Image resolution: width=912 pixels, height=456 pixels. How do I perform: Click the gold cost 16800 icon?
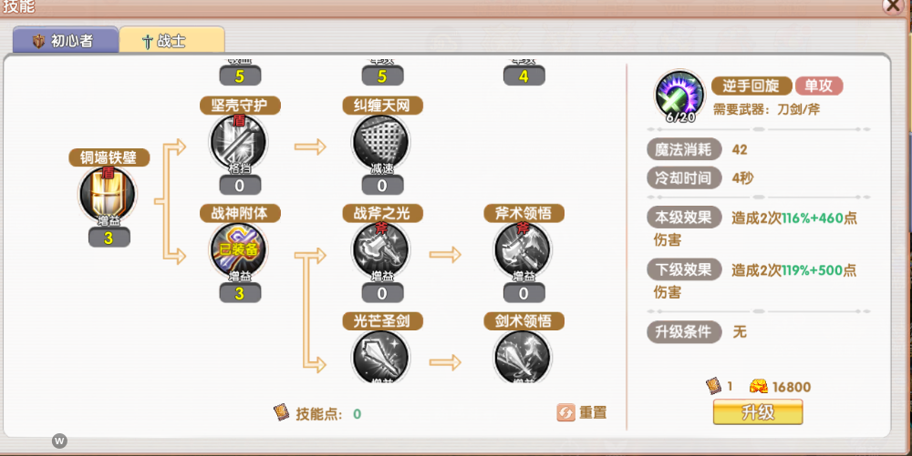click(759, 386)
